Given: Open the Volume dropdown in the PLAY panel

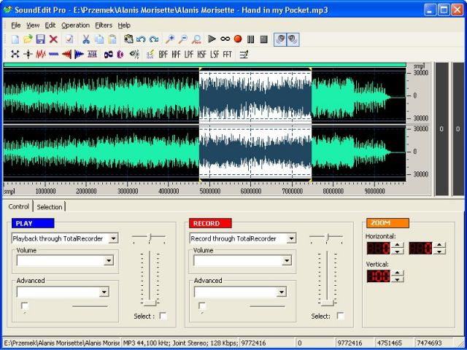Looking at the screenshot, I should click(109, 261).
